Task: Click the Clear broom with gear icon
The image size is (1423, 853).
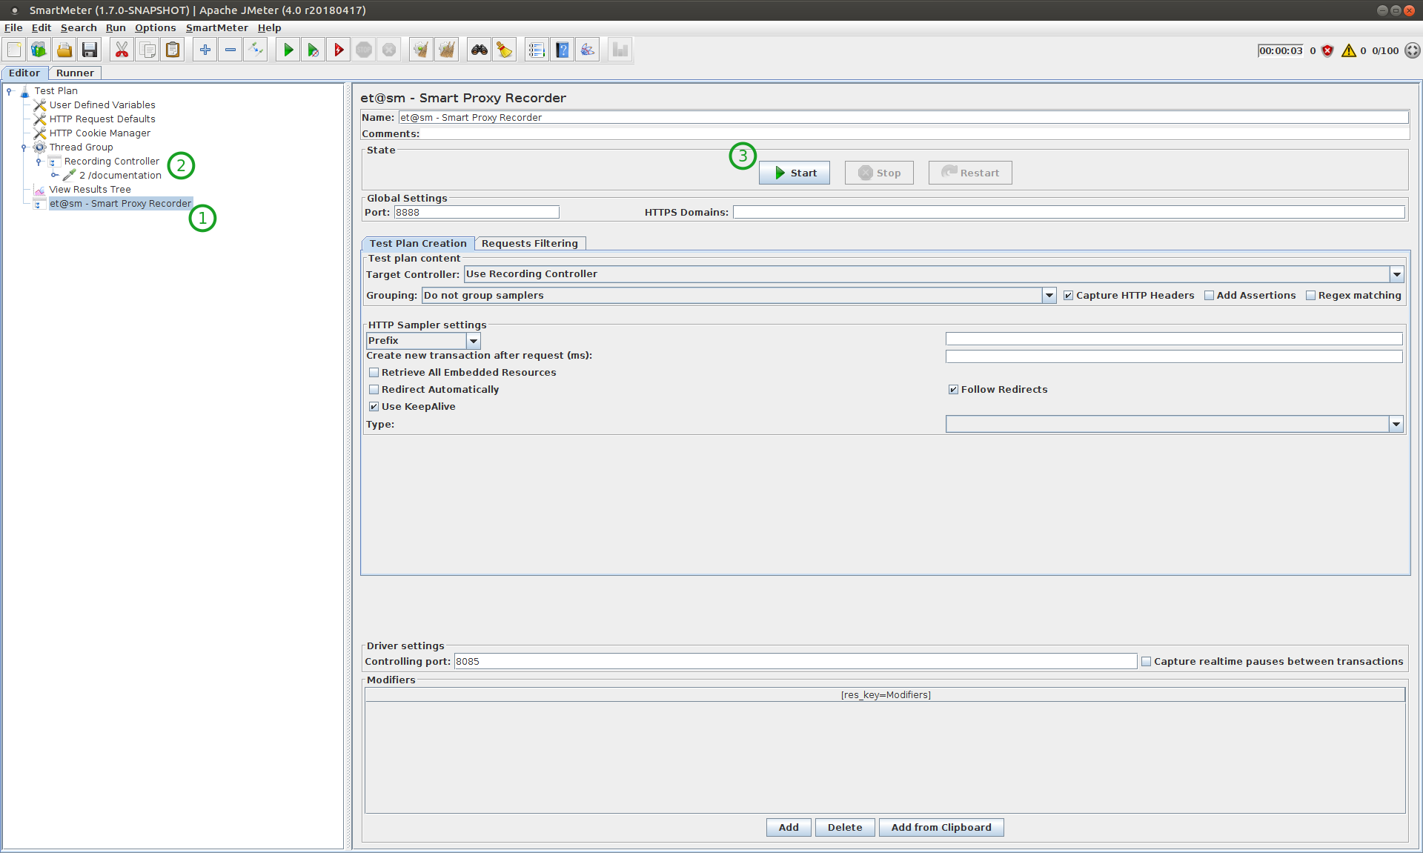Action: pos(421,50)
